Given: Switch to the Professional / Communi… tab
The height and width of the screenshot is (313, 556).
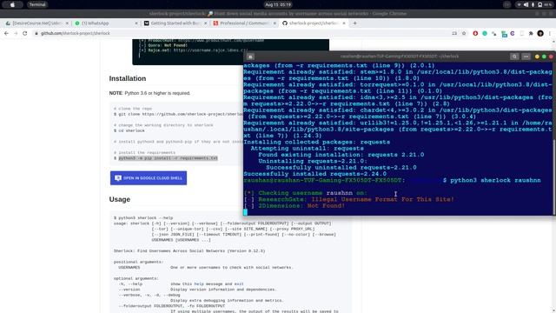Looking at the screenshot, I should tap(244, 23).
